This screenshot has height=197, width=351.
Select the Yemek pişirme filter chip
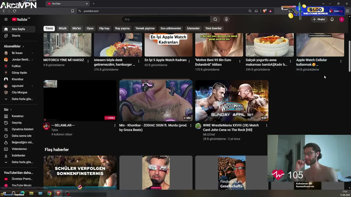pos(145,28)
